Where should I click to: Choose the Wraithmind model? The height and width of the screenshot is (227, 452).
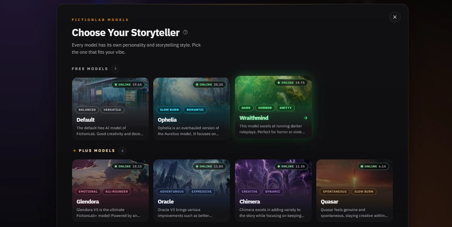point(273,107)
